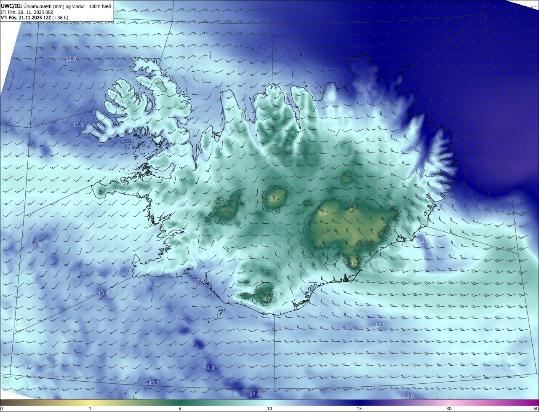Click the 3.1 value near the southeast coast
Viewport: 539px width, 412px height.
click(354, 264)
